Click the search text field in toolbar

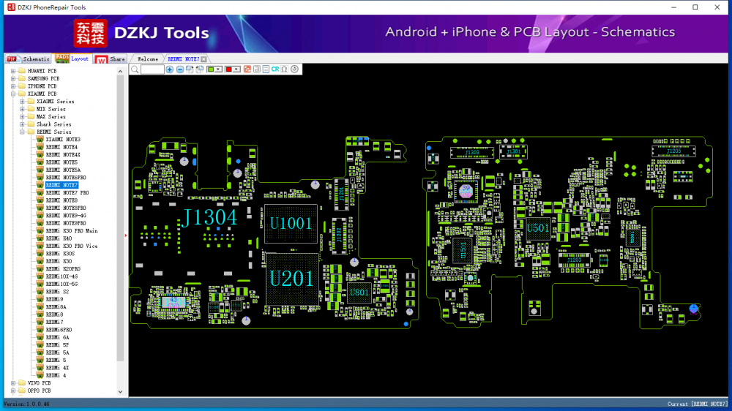click(152, 69)
